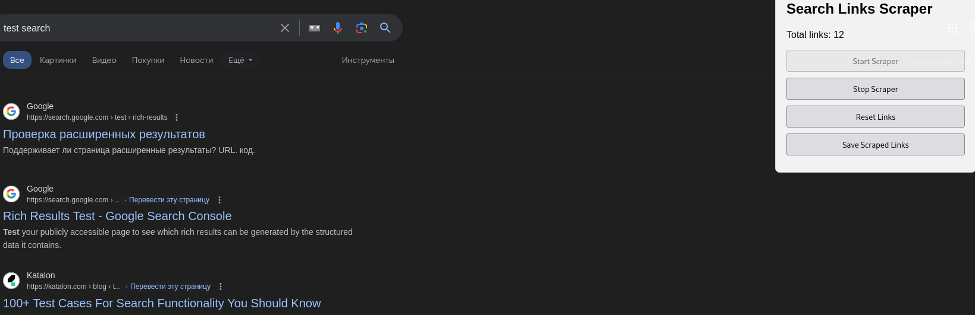Clear the search box with X icon

[x=285, y=28]
